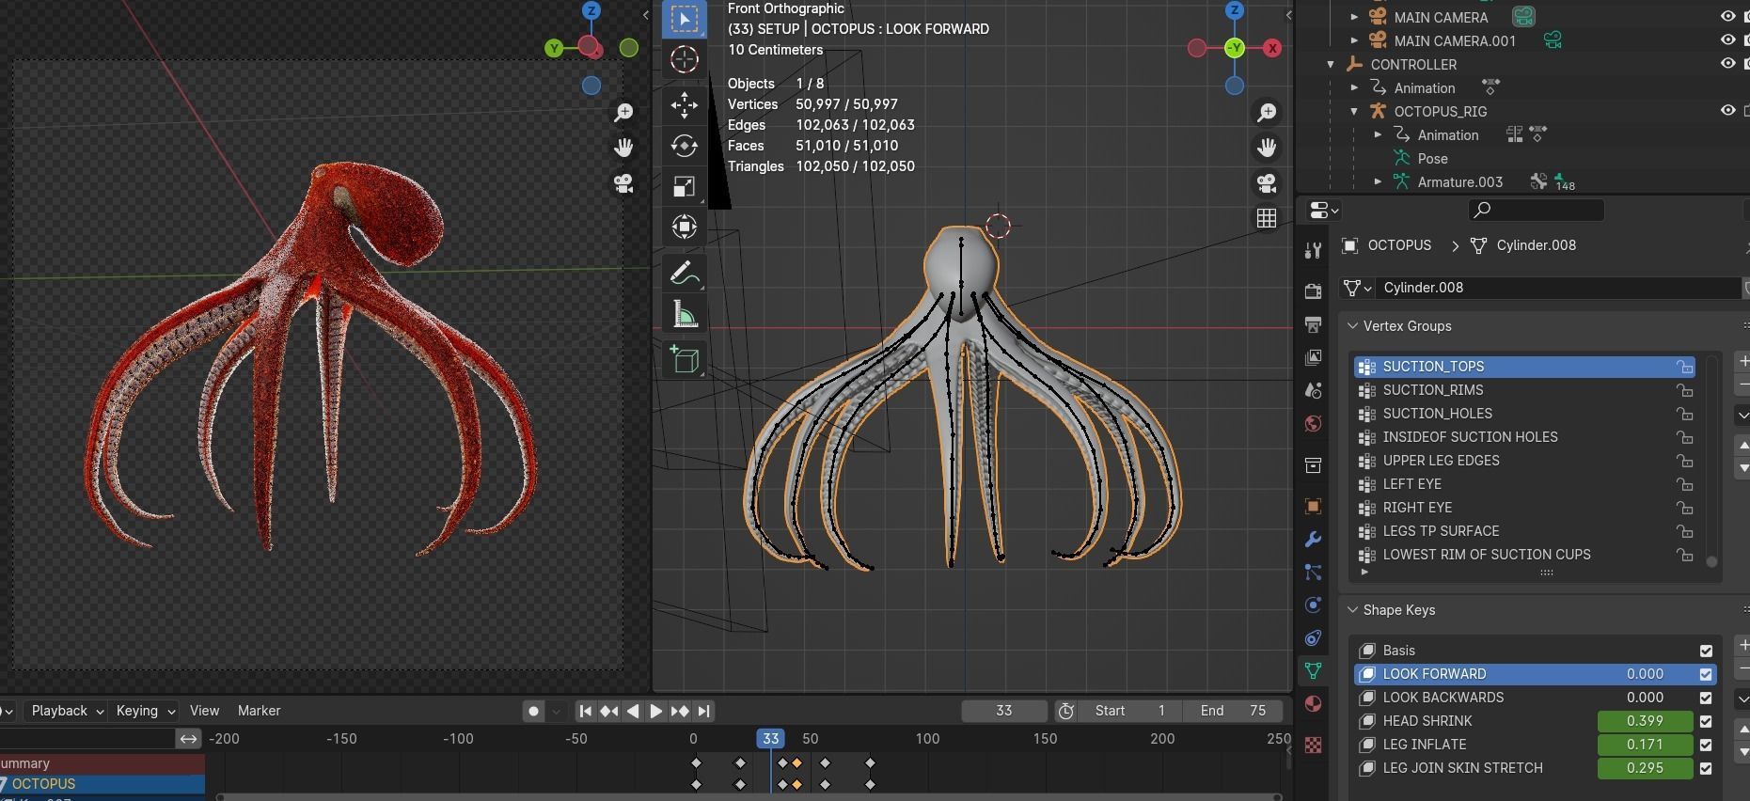The height and width of the screenshot is (801, 1750).
Task: Open the Physics properties tab
Action: [x=1313, y=605]
